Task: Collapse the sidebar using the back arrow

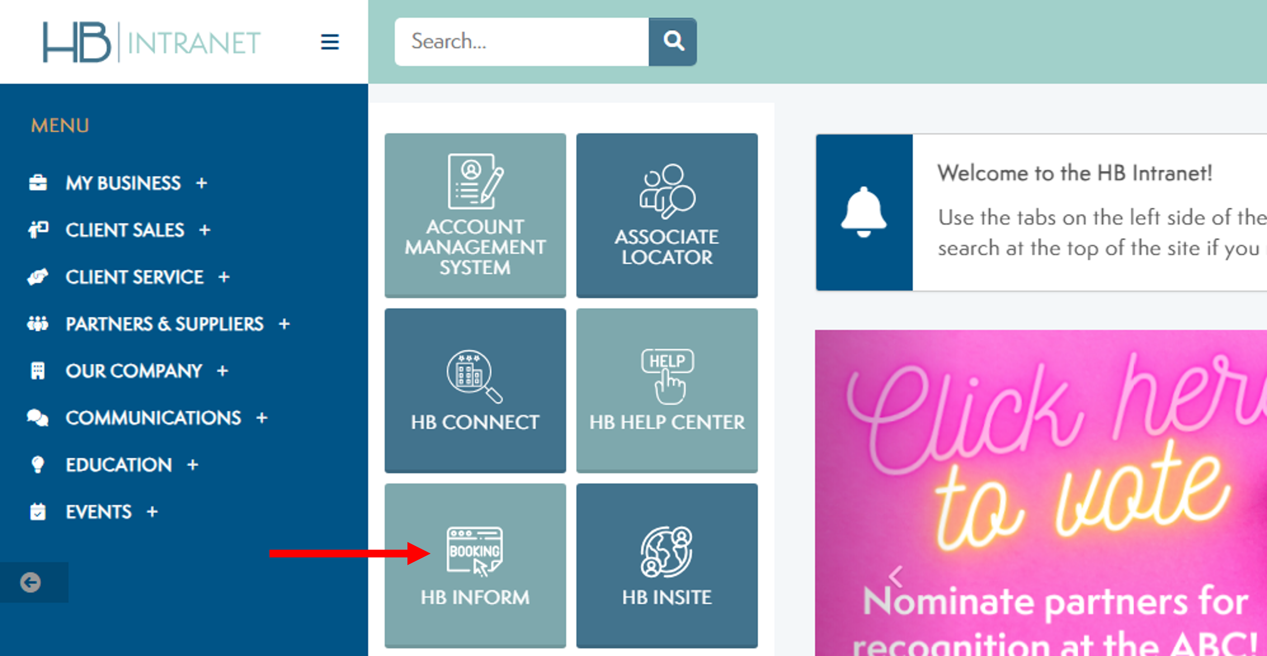Action: point(31,583)
